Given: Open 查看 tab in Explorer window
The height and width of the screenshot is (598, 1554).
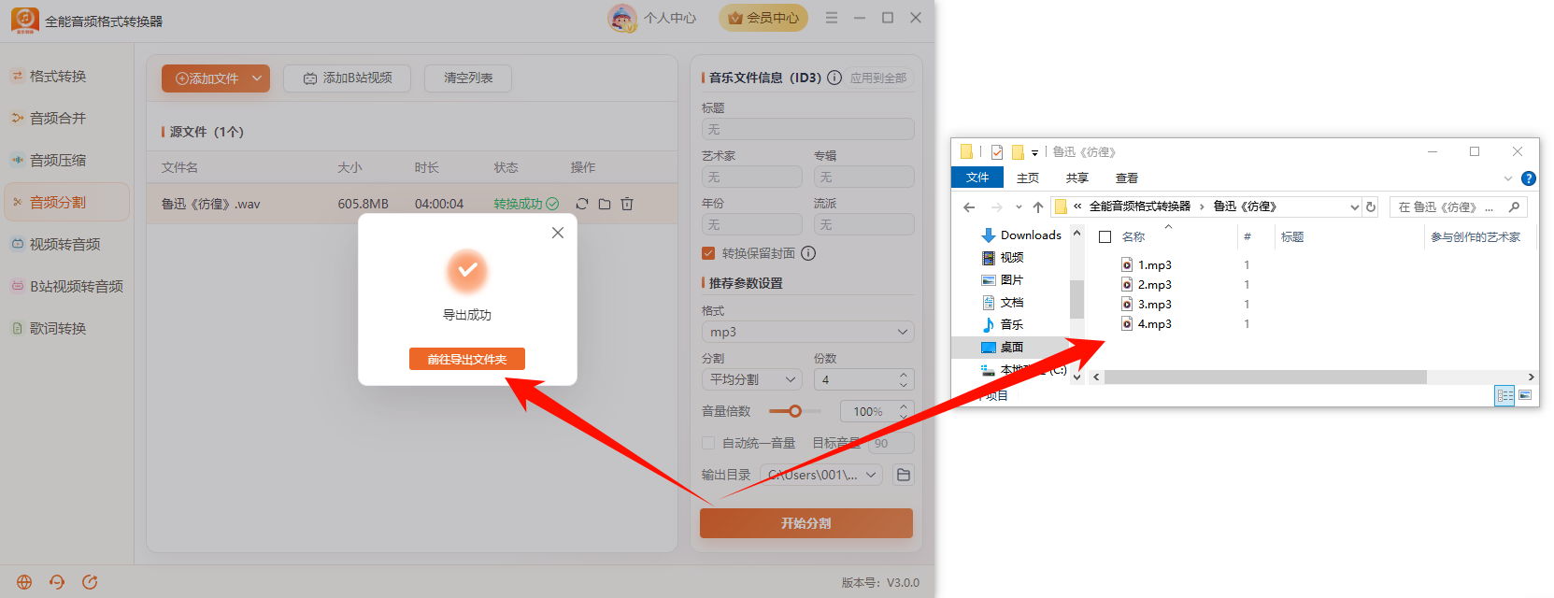Looking at the screenshot, I should click(x=1127, y=178).
